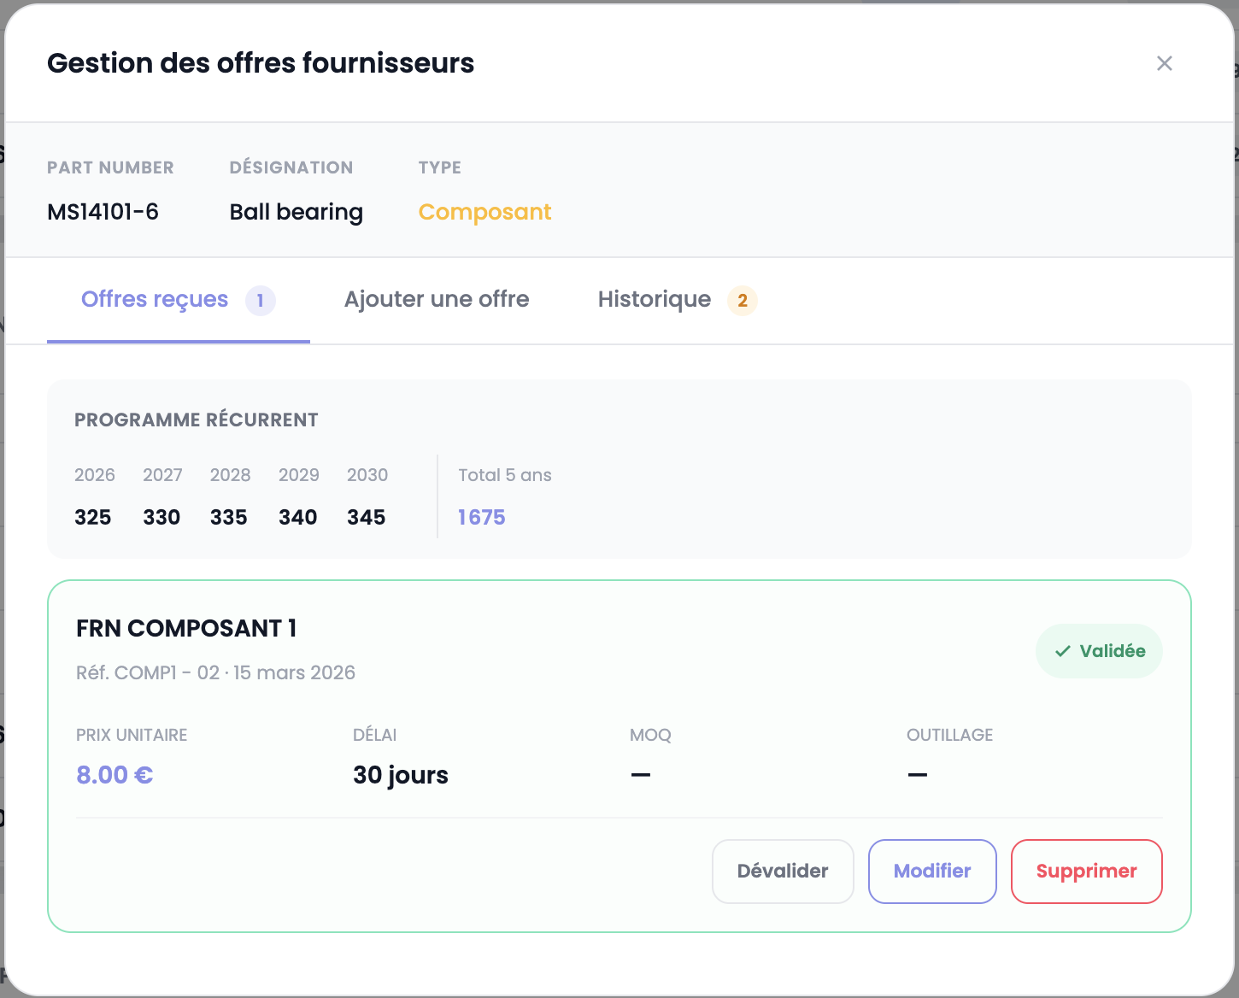Click the count badge next to Historique

[742, 301]
